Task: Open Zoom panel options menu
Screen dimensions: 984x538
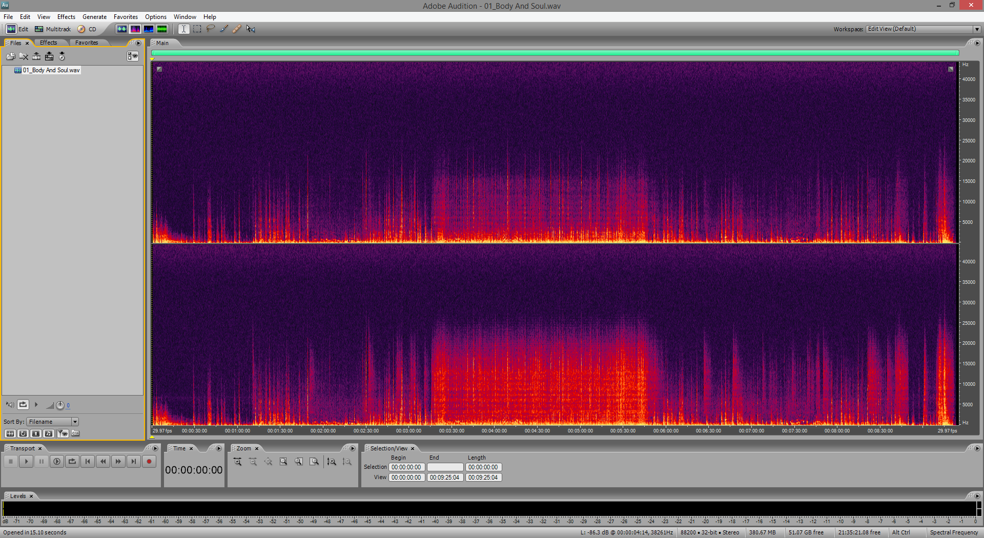Action: (x=353, y=448)
